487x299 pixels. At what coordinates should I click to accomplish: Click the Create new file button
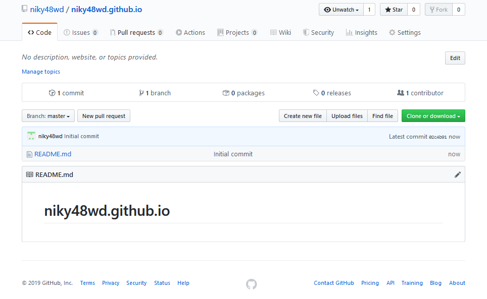(x=302, y=115)
